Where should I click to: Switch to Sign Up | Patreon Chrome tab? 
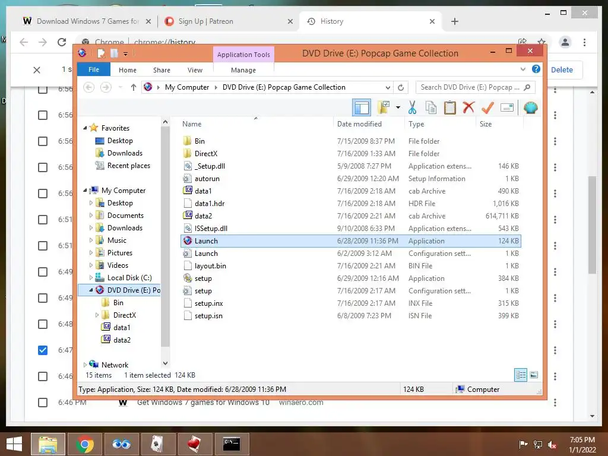click(x=229, y=21)
